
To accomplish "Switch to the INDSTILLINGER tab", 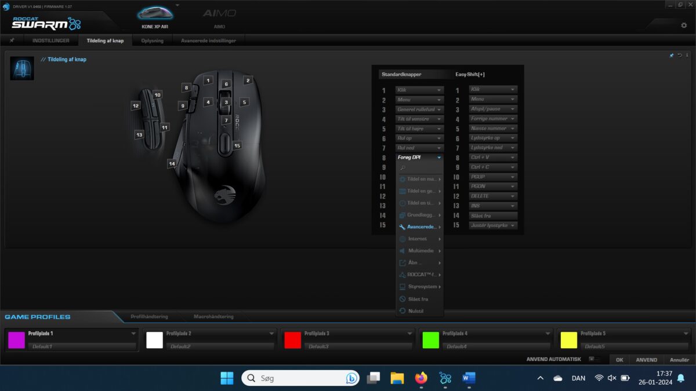I will coord(51,41).
